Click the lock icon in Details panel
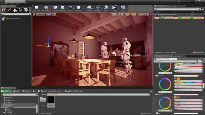205x115 pixels. pos(204,59)
